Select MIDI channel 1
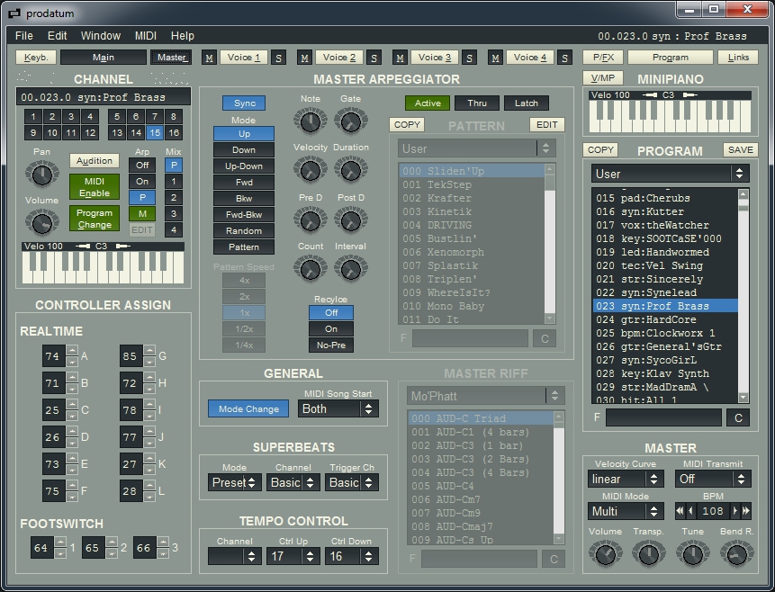 [x=33, y=117]
